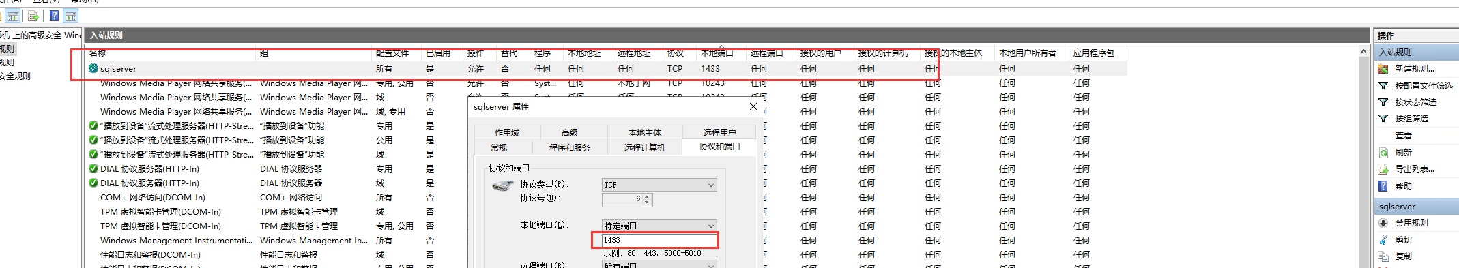Image resolution: width=1459 pixels, height=268 pixels.
Task: Click green check icon of DIAL 协议服务器 域 row
Action: [93, 183]
